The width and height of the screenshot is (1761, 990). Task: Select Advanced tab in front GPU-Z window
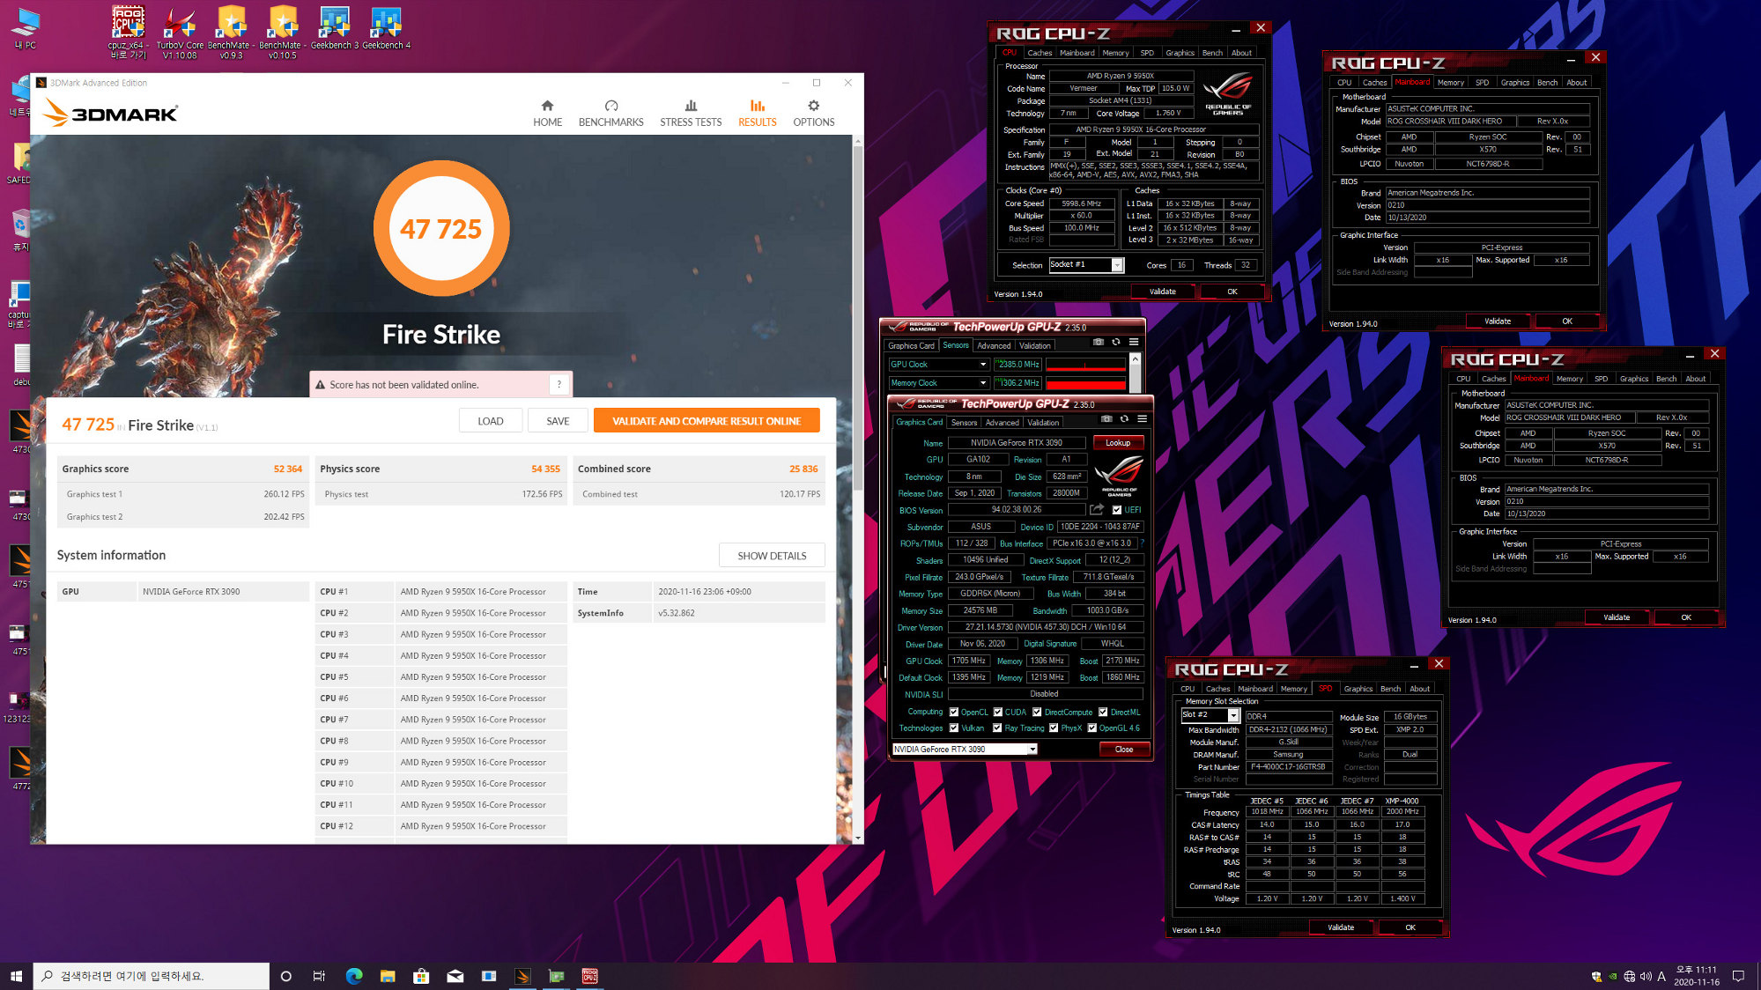[1002, 422]
